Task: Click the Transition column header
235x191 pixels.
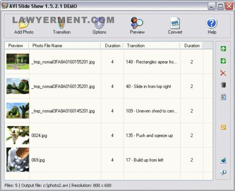Action: coord(151,46)
